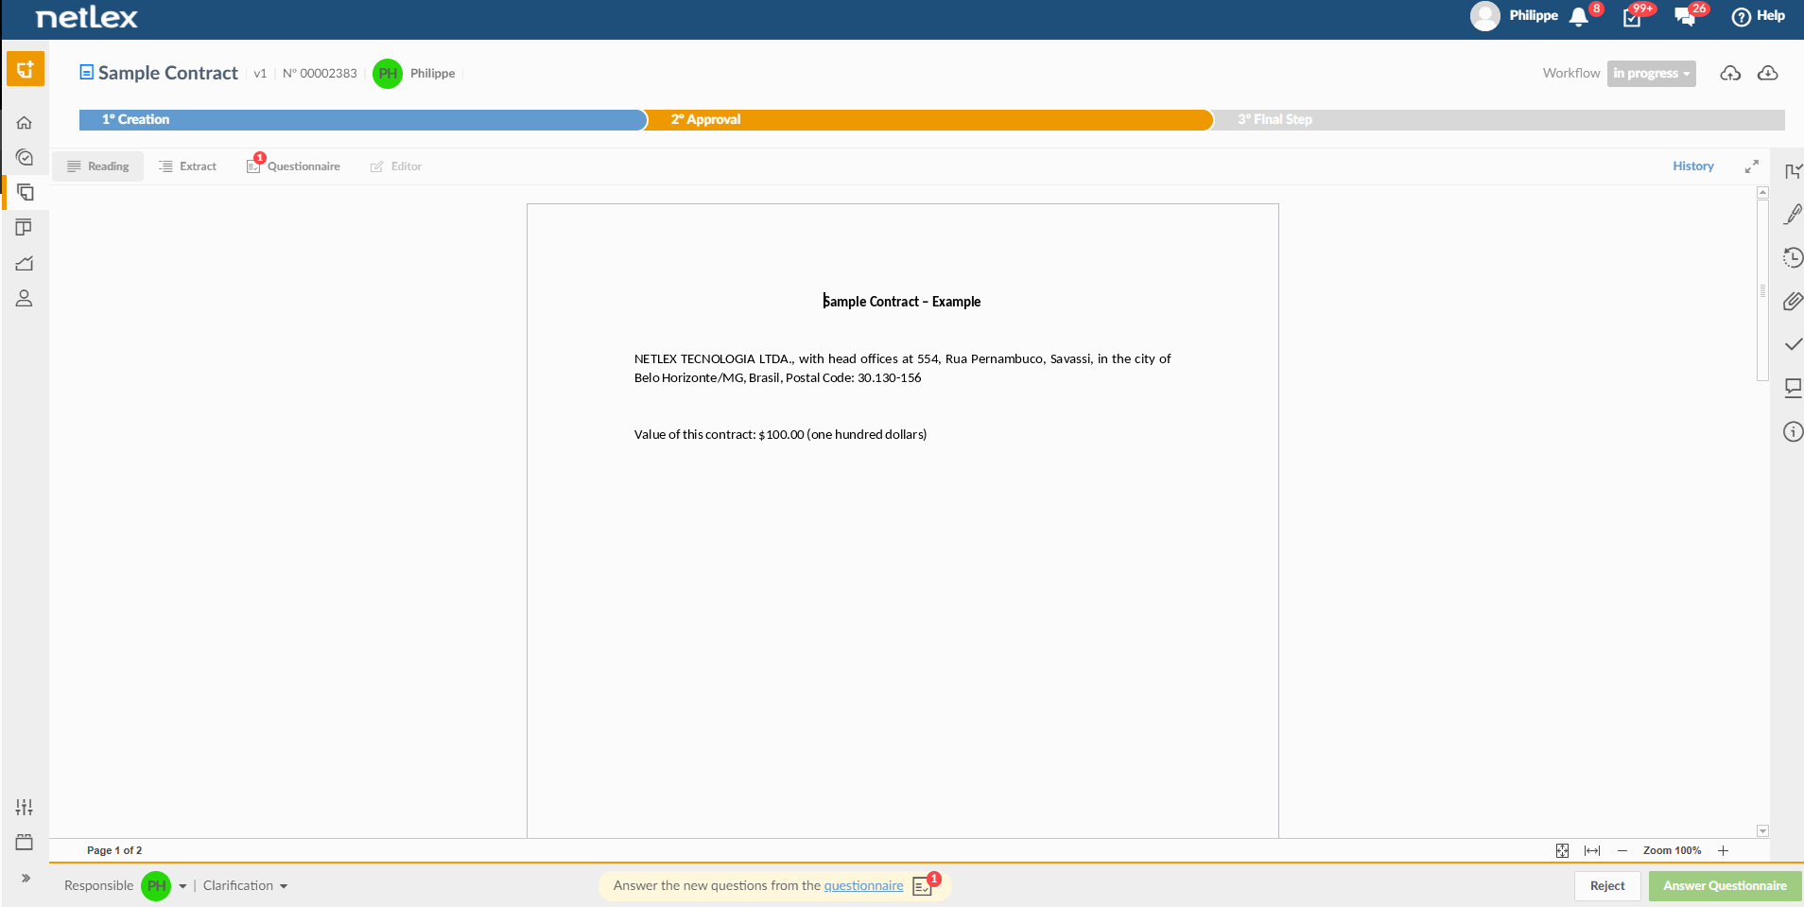Viewport: 1804px width, 907px height.
Task: Switch to the Reading tab
Action: (x=98, y=166)
